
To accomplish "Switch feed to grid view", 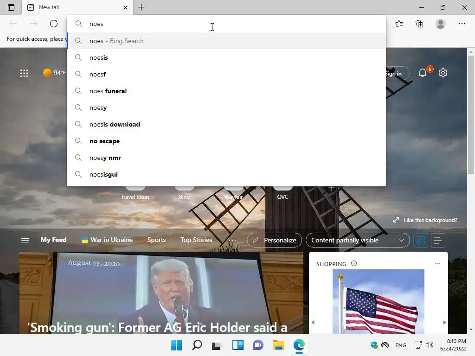I will pos(421,241).
